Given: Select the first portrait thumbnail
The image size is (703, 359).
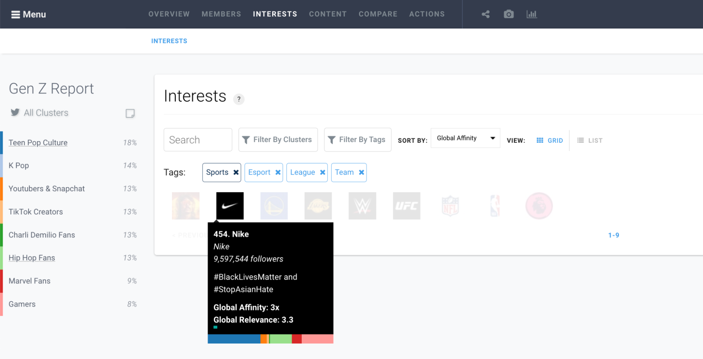Looking at the screenshot, I should 186,206.
